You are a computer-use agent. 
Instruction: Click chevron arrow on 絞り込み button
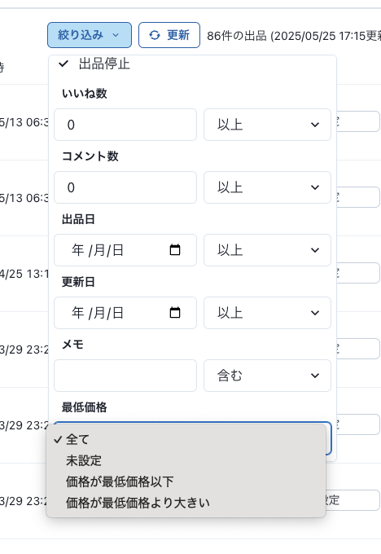pyautogui.click(x=116, y=35)
